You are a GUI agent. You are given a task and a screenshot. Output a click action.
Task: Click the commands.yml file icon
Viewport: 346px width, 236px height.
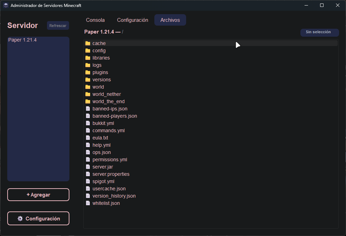88,130
